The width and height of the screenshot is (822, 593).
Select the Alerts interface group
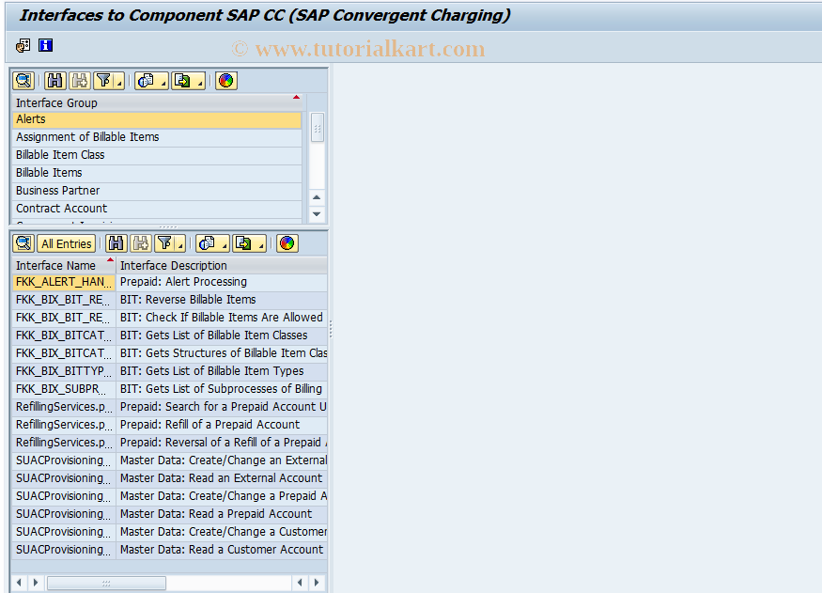click(x=157, y=119)
